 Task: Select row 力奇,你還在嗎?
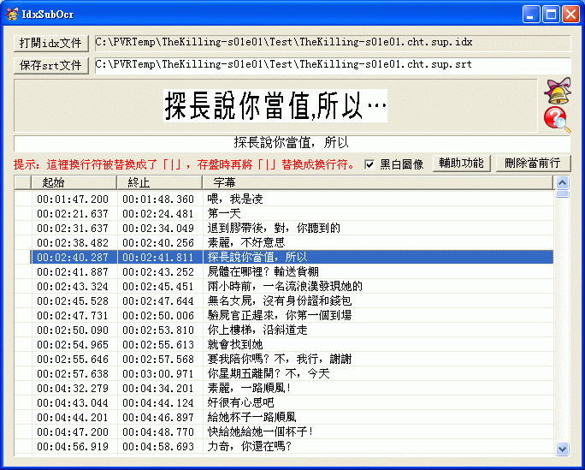(x=284, y=447)
